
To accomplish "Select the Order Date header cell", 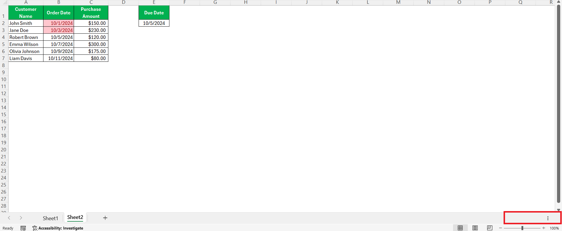I will click(x=58, y=13).
